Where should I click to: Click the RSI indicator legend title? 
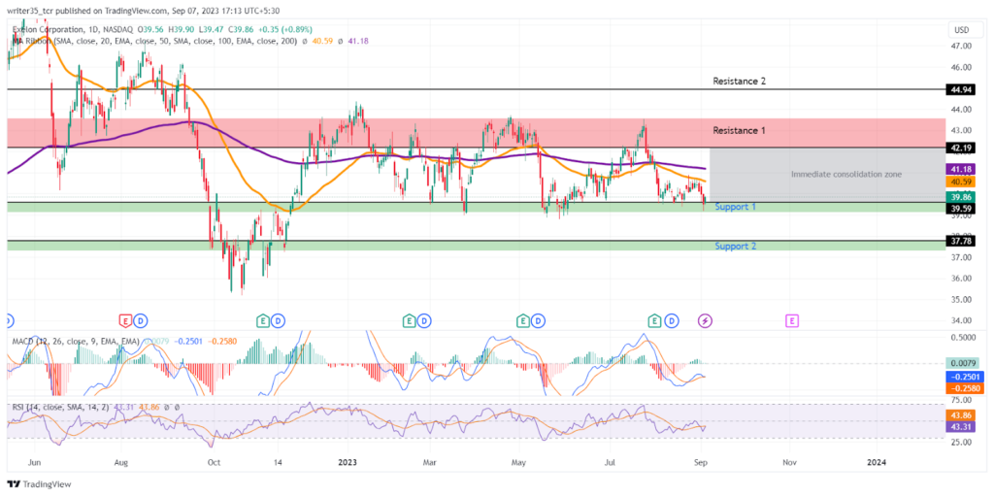coord(63,407)
